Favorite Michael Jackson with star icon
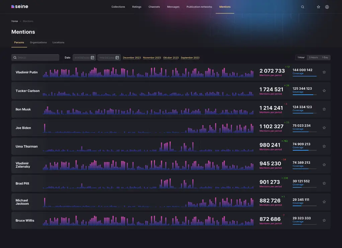Viewport: 342px width, 248px height. point(324,202)
